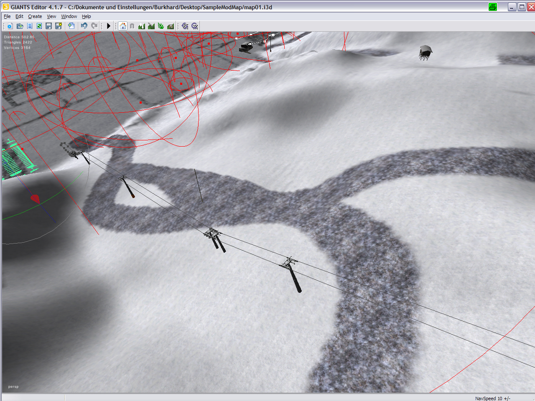Click the GIANTS Editor title bar app icon
535x401 pixels.
5,7
